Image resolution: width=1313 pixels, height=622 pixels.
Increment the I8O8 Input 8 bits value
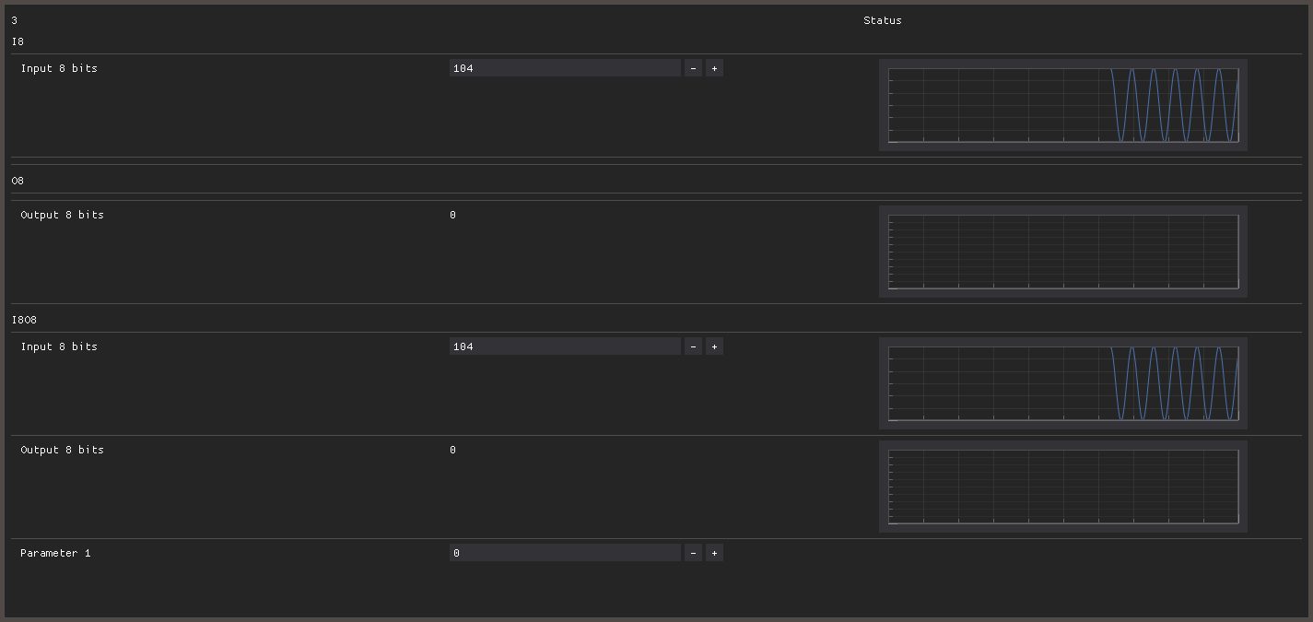click(714, 346)
